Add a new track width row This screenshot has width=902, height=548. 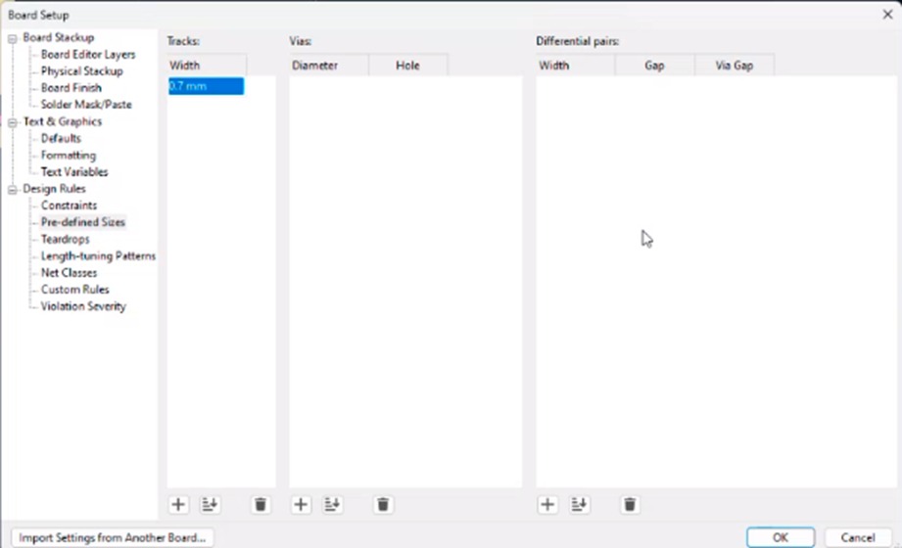tap(178, 504)
